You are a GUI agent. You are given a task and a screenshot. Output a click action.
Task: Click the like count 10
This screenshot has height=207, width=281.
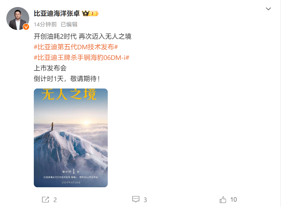click(x=233, y=200)
